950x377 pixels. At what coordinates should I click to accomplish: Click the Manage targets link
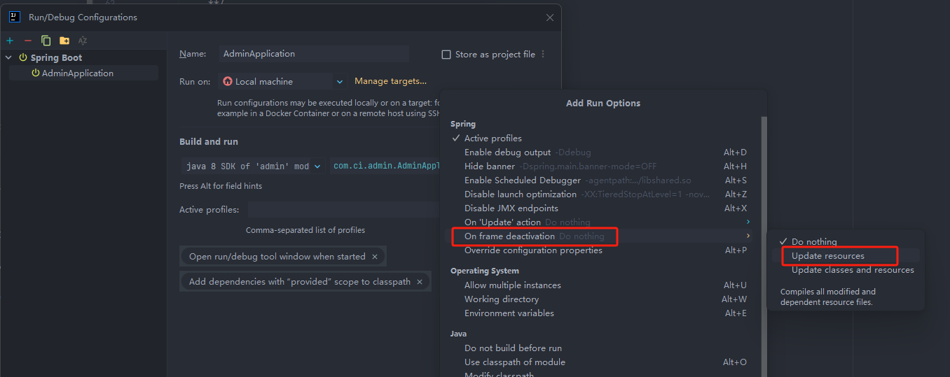coord(390,81)
